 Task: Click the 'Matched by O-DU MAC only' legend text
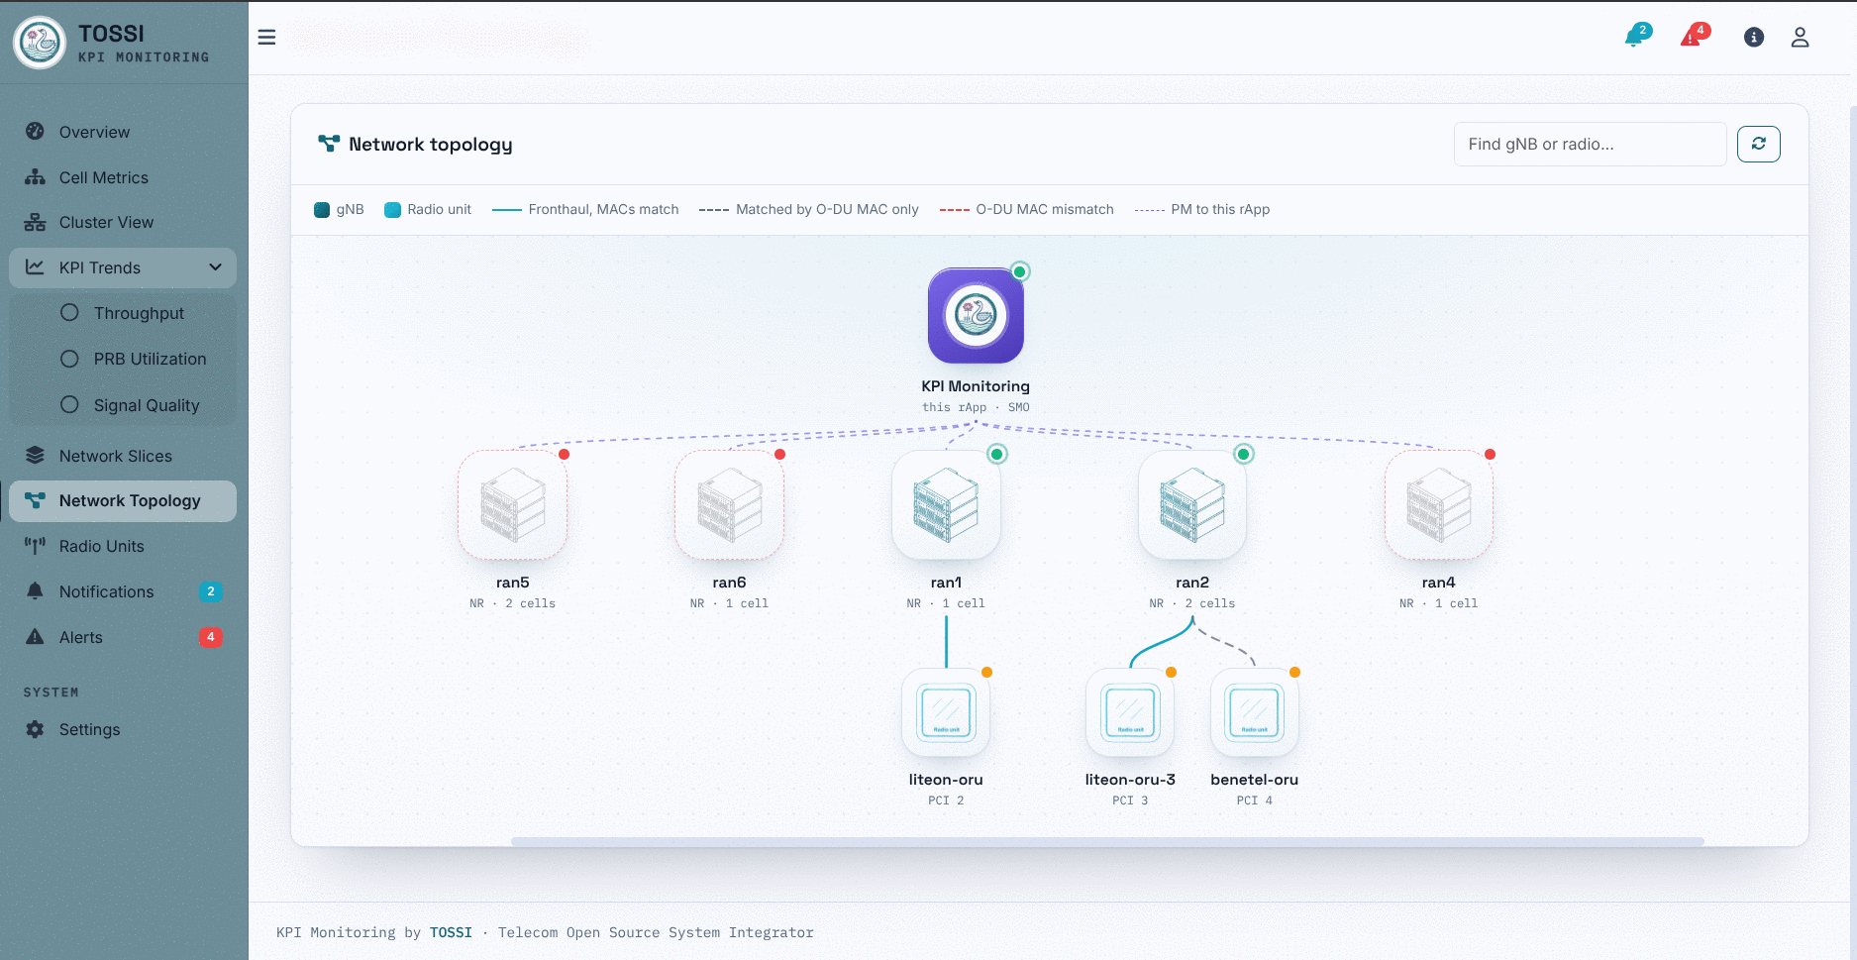827,210
